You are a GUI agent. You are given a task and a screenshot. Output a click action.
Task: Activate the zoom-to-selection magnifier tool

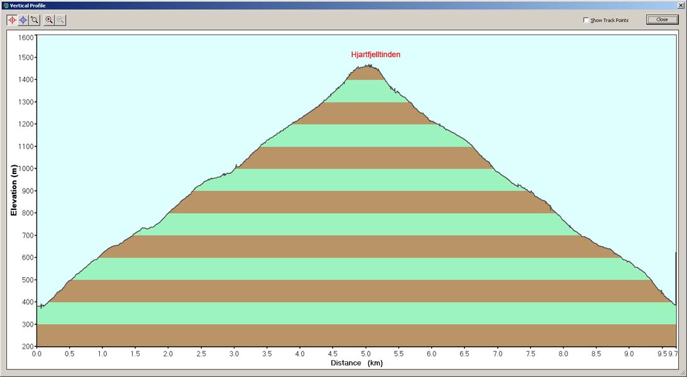point(35,20)
